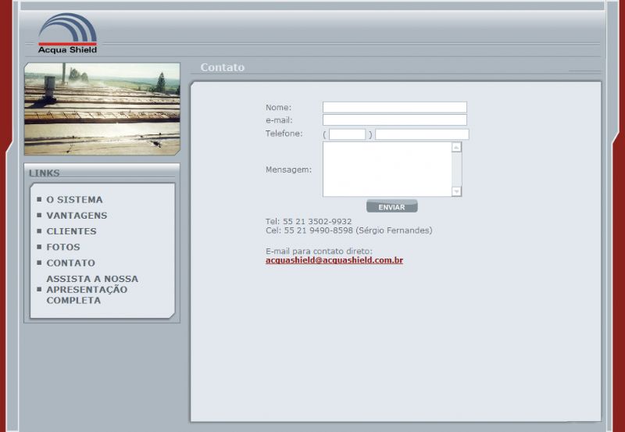Click the Nome: label
The width and height of the screenshot is (625, 432).
click(x=278, y=108)
